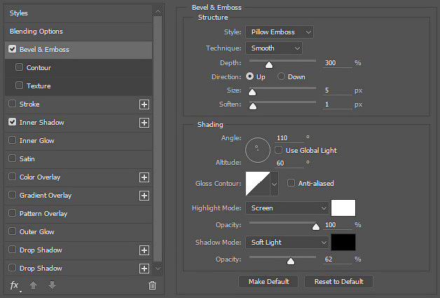Click the move effect up arrow

click(x=34, y=285)
